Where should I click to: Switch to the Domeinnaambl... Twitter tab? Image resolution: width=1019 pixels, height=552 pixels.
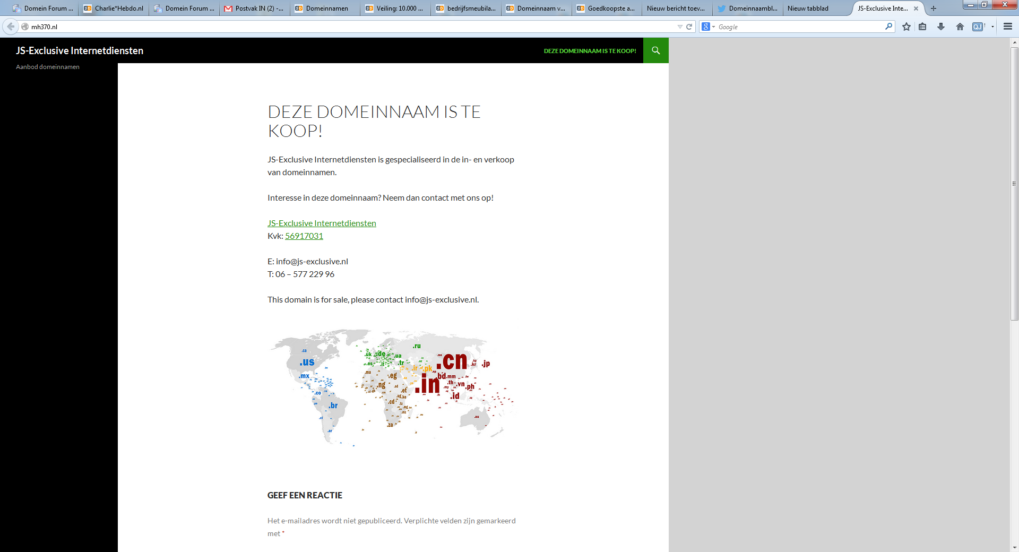[747, 8]
